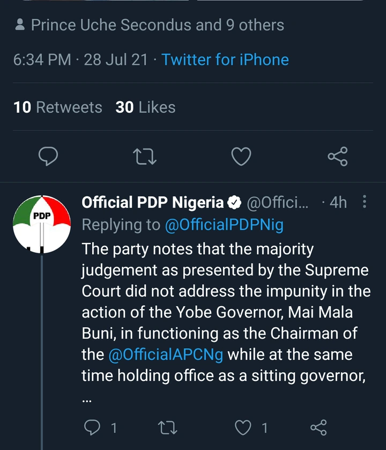This screenshot has height=450, width=386.
Task: Reply to the main tweet
Action: pos(49,157)
